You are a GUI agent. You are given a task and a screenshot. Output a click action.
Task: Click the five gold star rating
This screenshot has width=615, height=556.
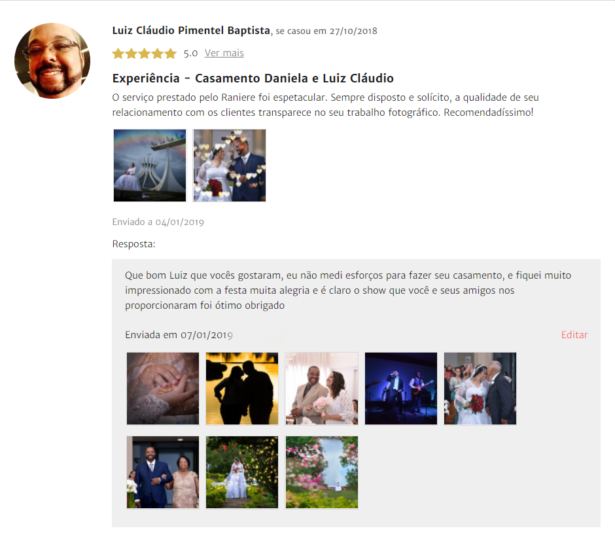point(145,54)
